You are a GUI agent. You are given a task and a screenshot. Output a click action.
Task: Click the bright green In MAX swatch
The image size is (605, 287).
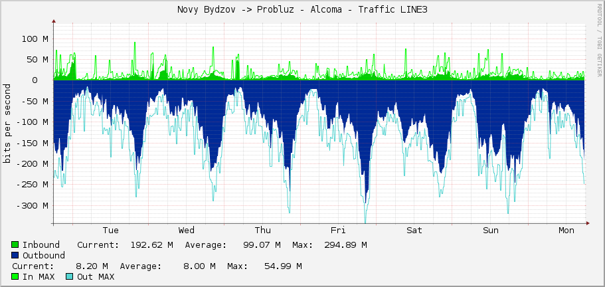(15, 276)
